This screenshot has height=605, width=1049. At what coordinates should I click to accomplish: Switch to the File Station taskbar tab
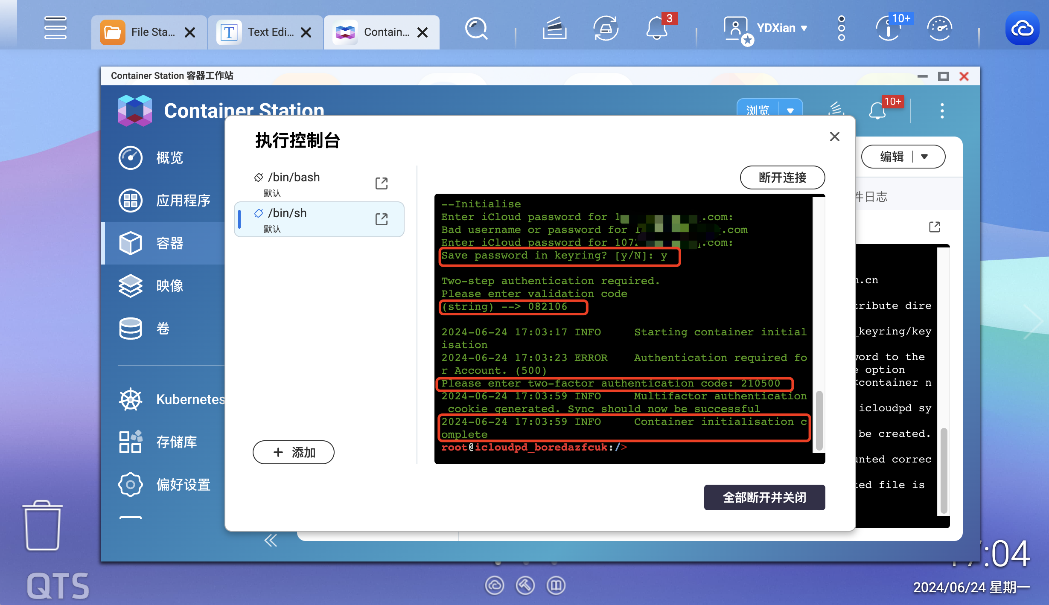click(x=149, y=32)
